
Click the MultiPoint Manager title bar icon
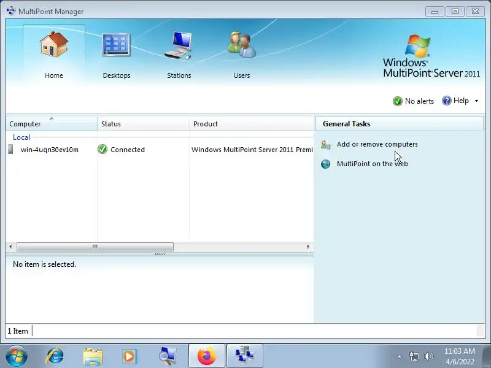[x=11, y=11]
